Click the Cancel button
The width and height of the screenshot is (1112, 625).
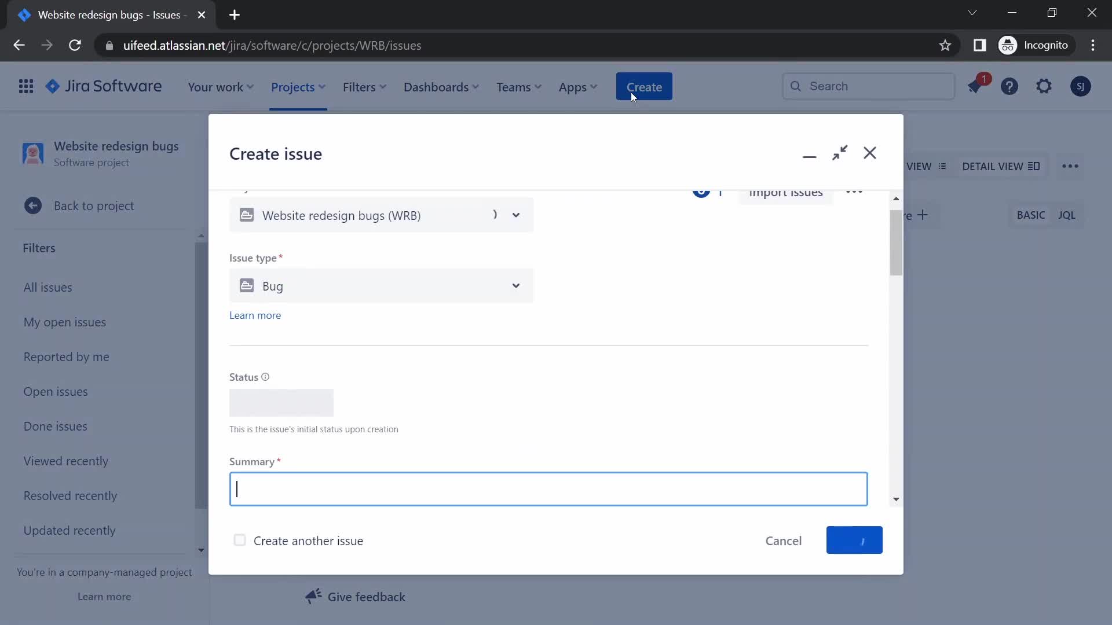[x=784, y=541]
